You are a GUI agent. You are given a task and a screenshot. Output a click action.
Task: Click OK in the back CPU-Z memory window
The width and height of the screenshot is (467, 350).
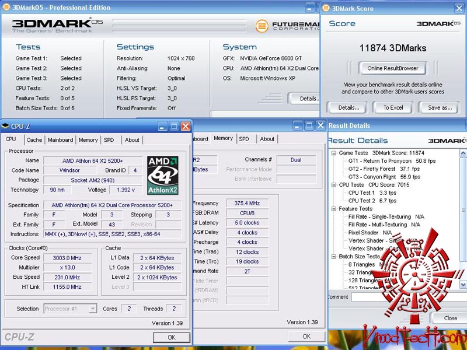coord(307,337)
